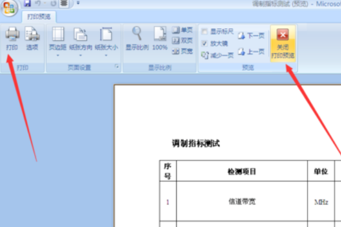This screenshot has width=341, height=227.
Task: Undo the last action in quick access toolbar
Action: click(38, 3)
